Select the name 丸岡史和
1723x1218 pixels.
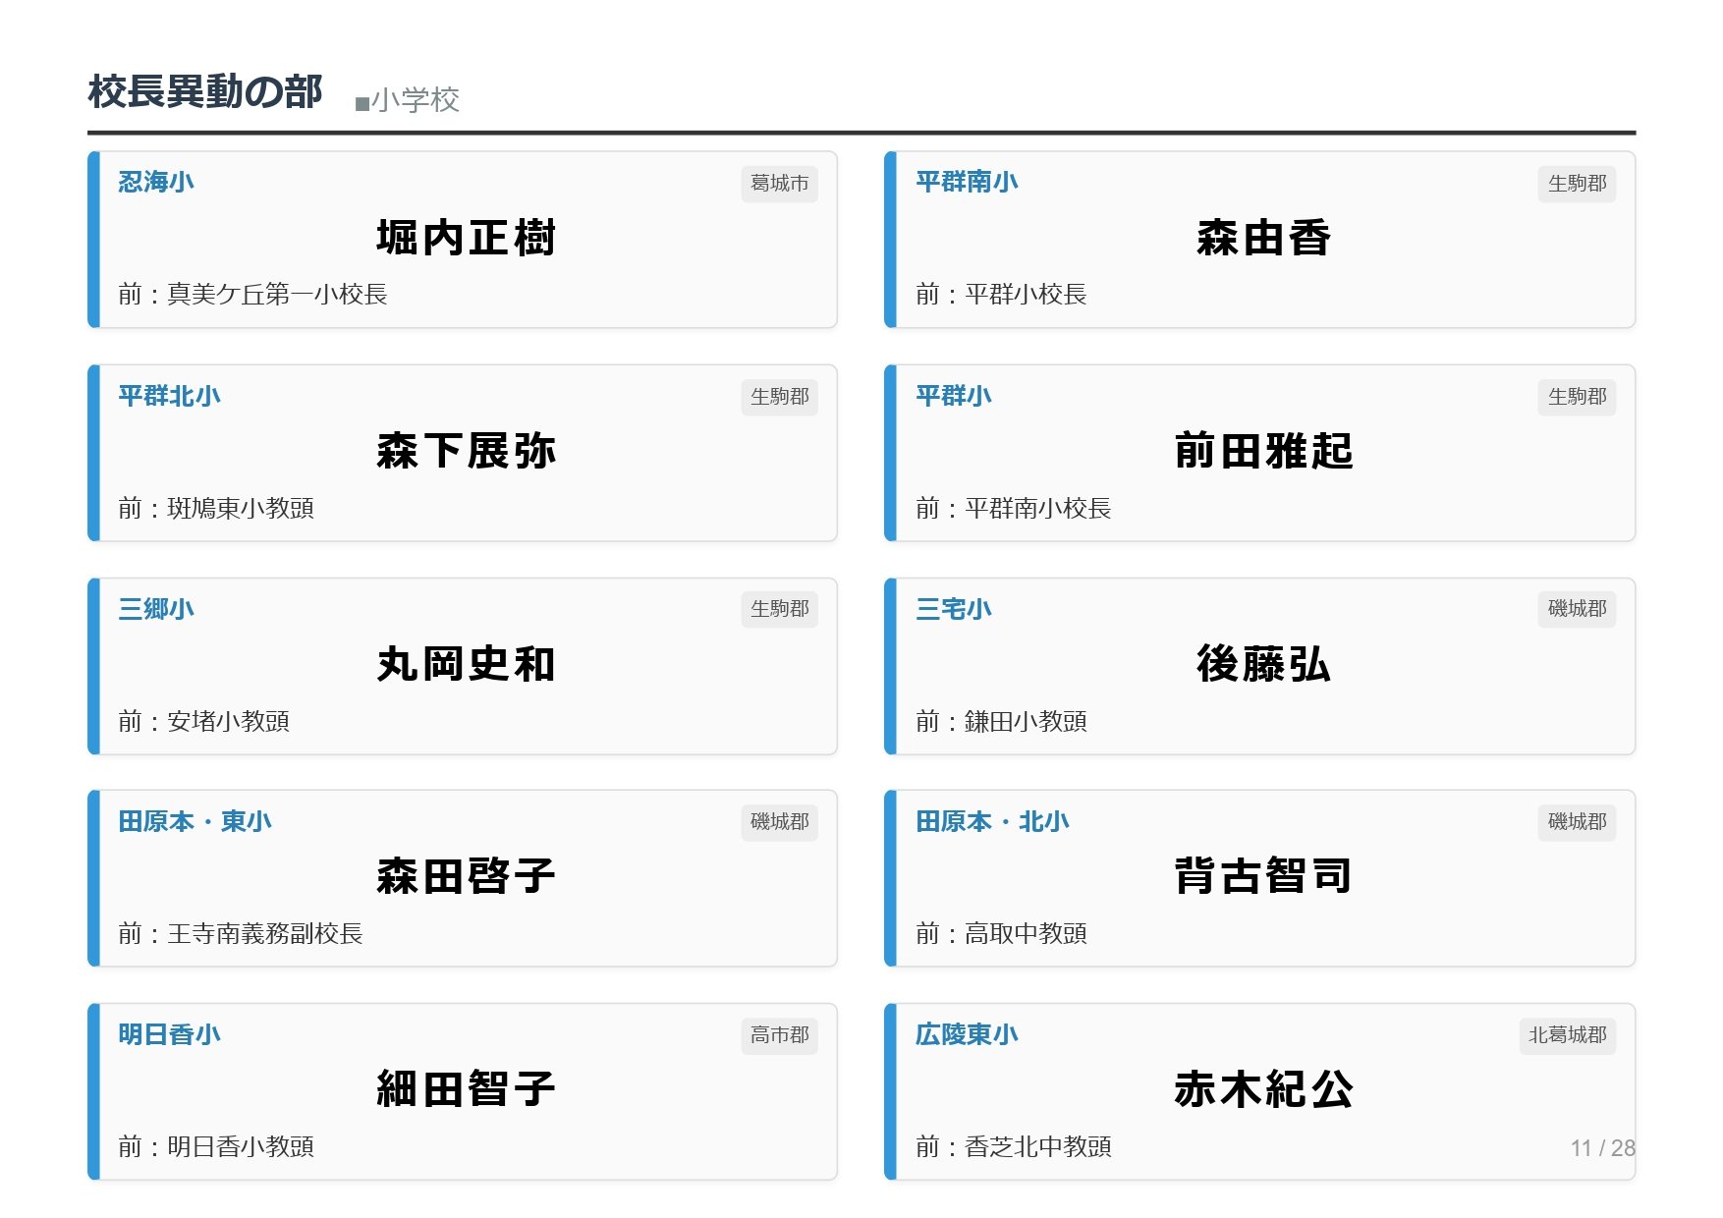click(466, 665)
